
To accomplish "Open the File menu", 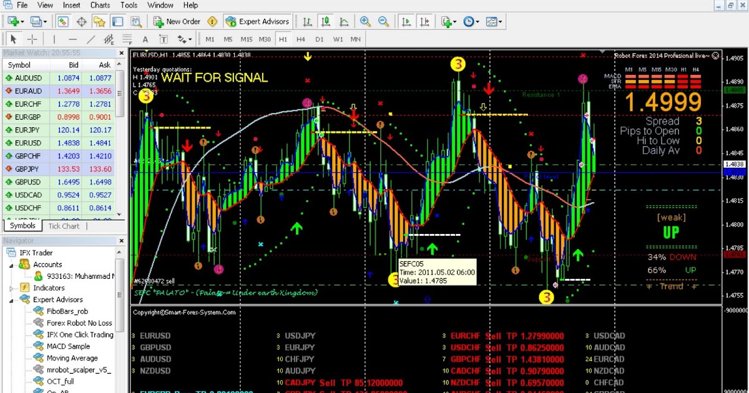I will [22, 5].
